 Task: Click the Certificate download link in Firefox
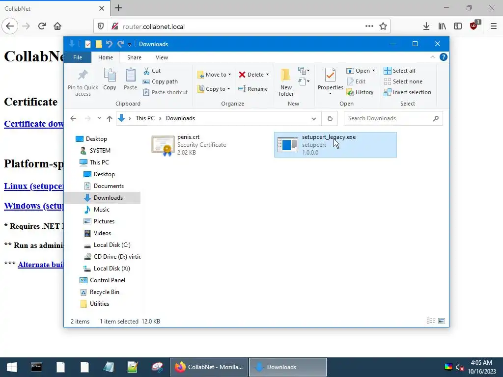(x=34, y=124)
